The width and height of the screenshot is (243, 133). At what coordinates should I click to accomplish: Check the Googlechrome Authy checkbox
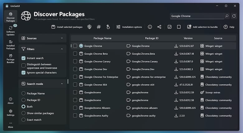coord(75,115)
